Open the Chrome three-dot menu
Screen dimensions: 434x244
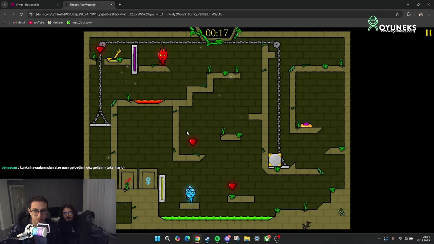tap(429, 14)
